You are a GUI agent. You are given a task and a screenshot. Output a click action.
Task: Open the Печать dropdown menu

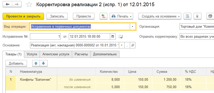tap(121, 16)
